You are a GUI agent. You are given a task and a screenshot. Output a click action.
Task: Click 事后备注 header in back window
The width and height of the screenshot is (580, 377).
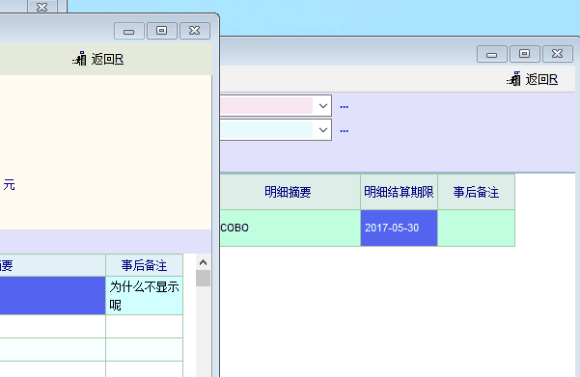coord(476,192)
